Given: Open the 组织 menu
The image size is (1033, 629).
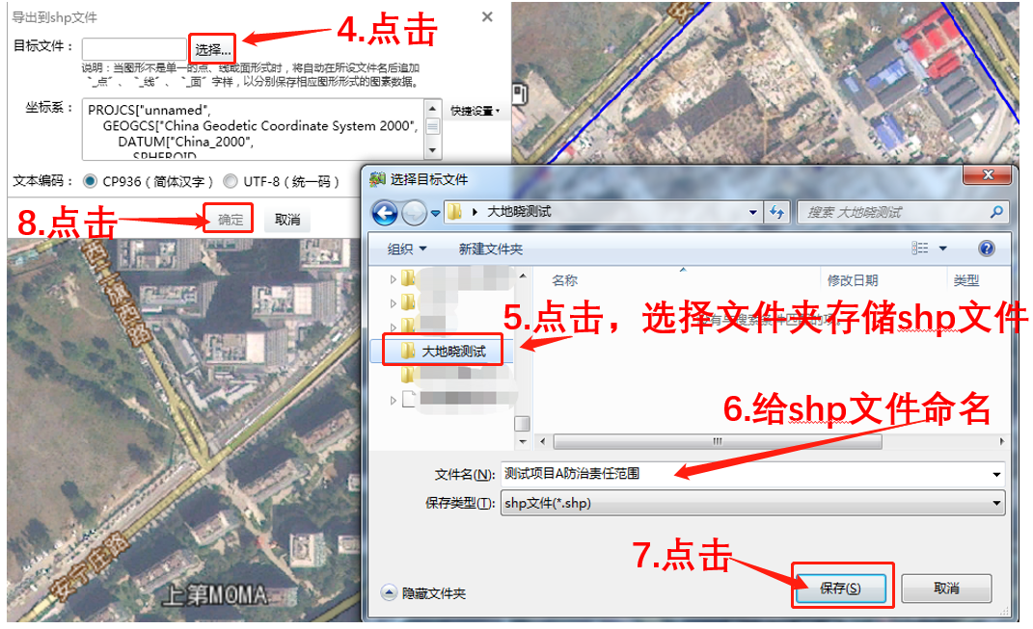Looking at the screenshot, I should 406,249.
